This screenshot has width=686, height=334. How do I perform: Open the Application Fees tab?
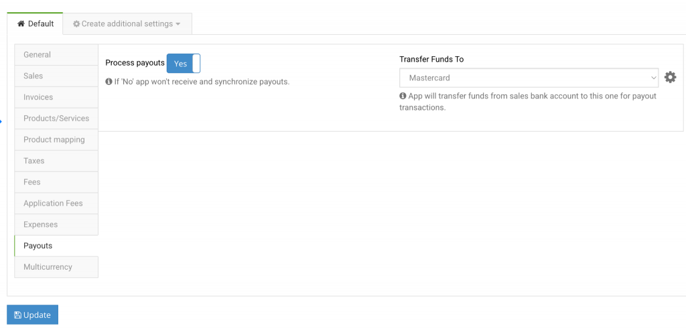[56, 203]
